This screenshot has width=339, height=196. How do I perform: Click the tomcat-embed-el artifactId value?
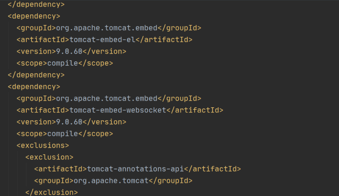102,40
